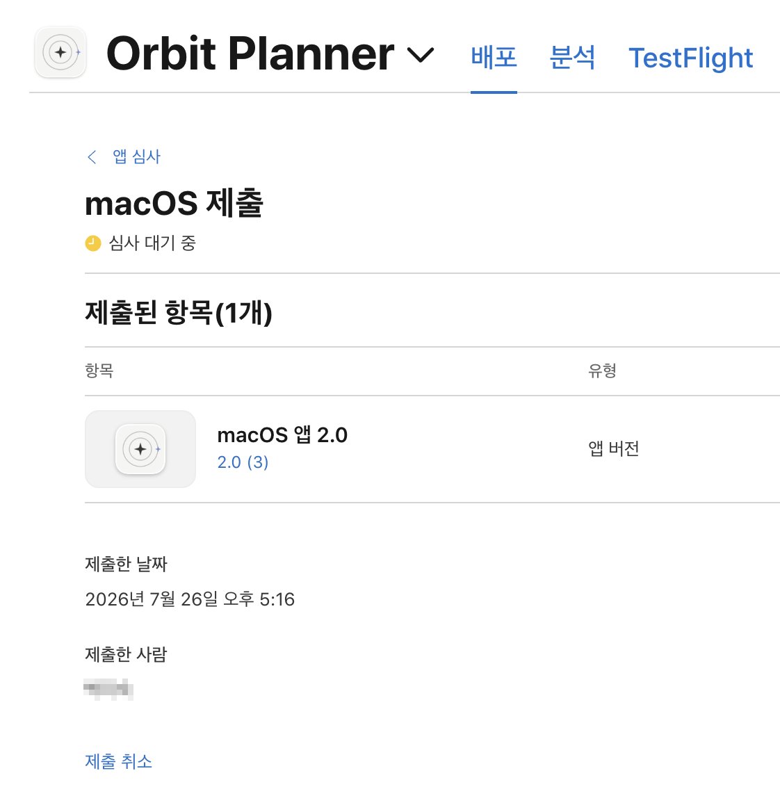Click the macOS 제출 page heading

[174, 203]
